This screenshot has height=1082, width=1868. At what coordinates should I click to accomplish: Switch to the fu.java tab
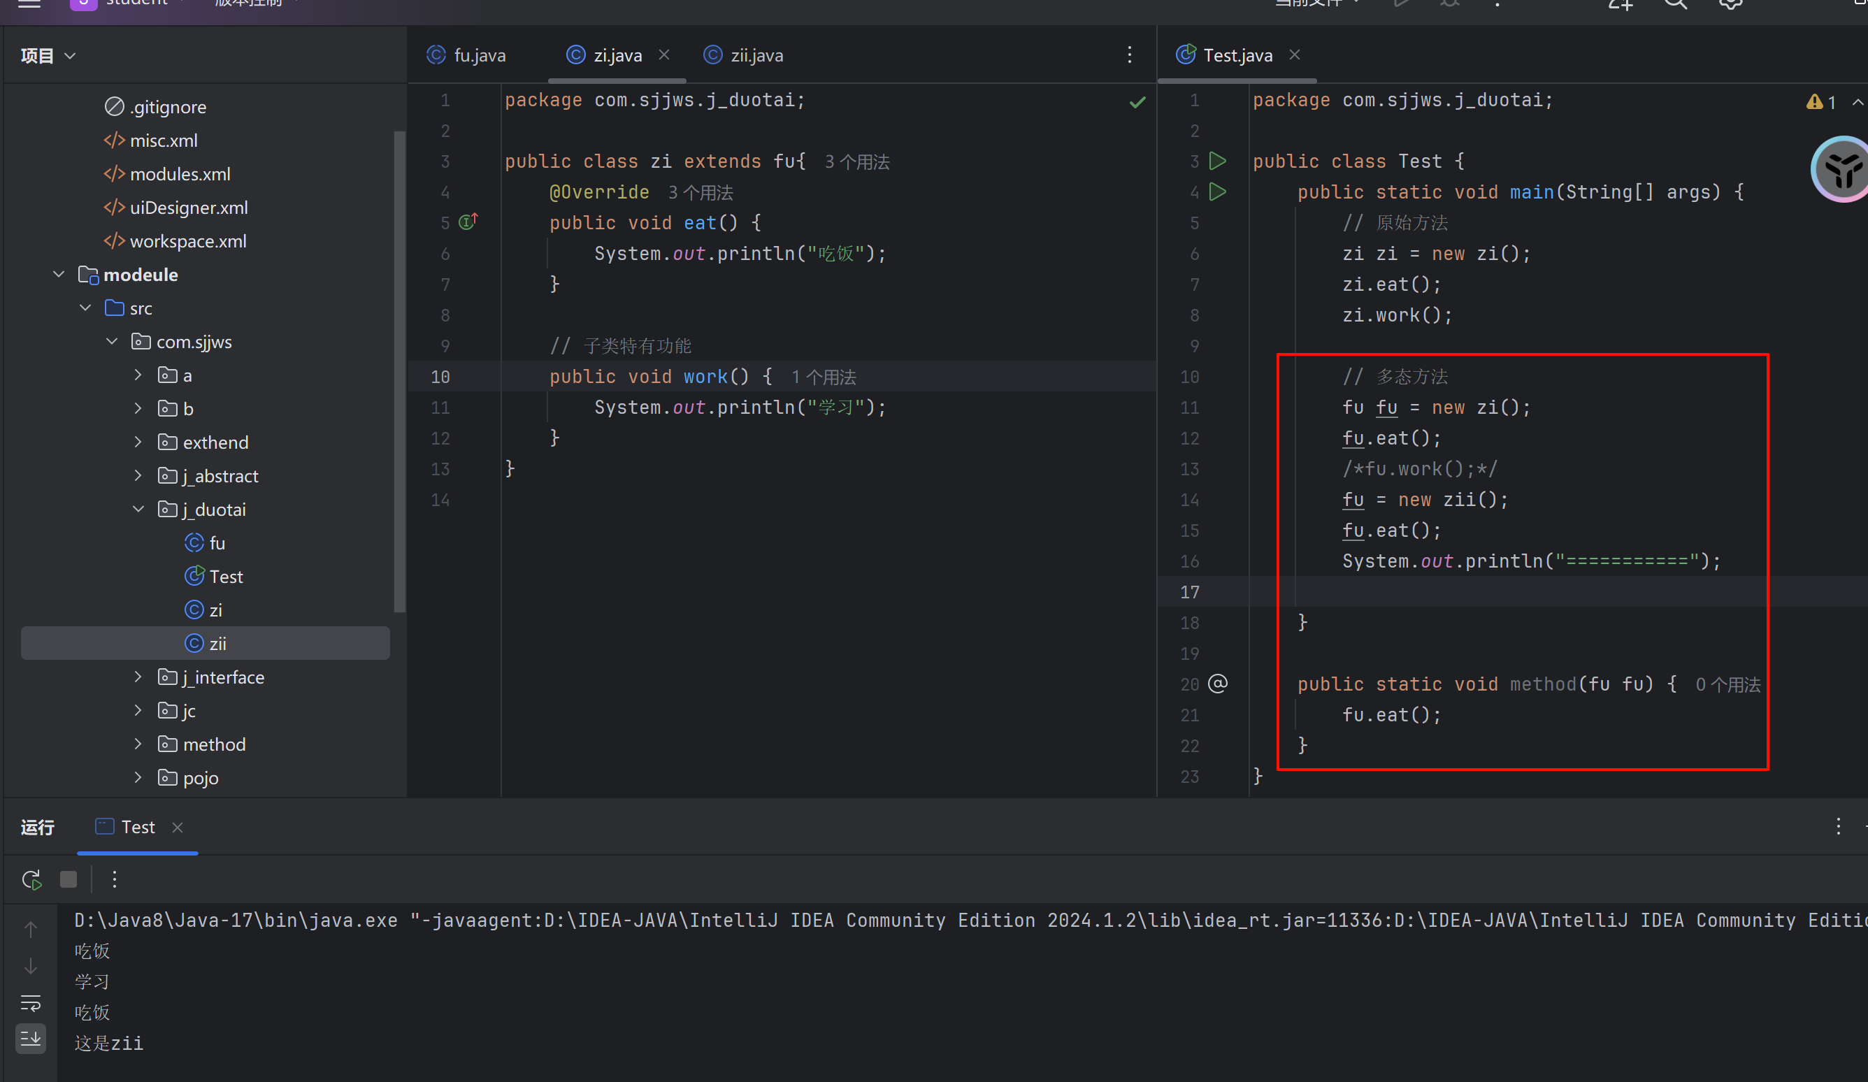tap(479, 56)
